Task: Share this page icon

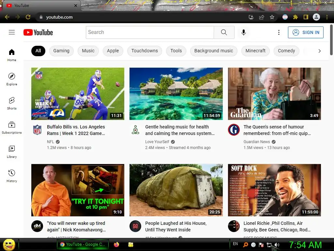Action: click(x=262, y=17)
